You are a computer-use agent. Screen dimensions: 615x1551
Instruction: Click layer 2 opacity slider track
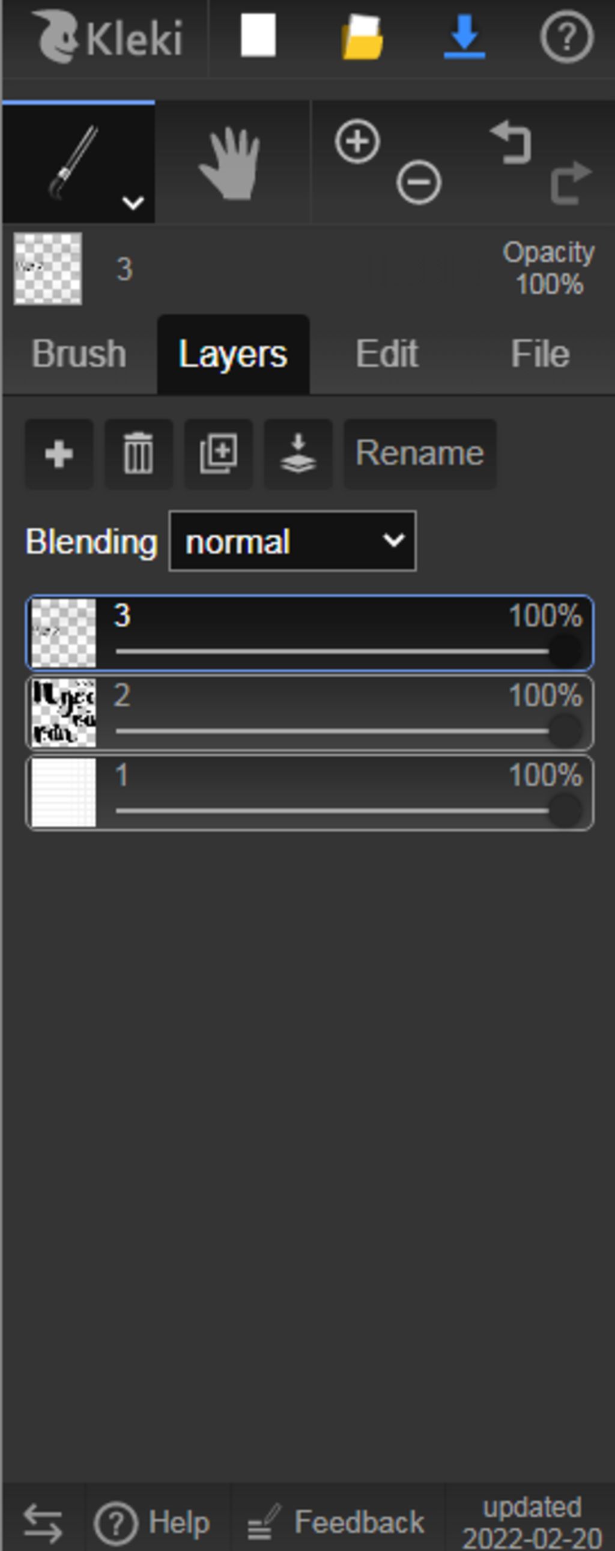pos(333,731)
